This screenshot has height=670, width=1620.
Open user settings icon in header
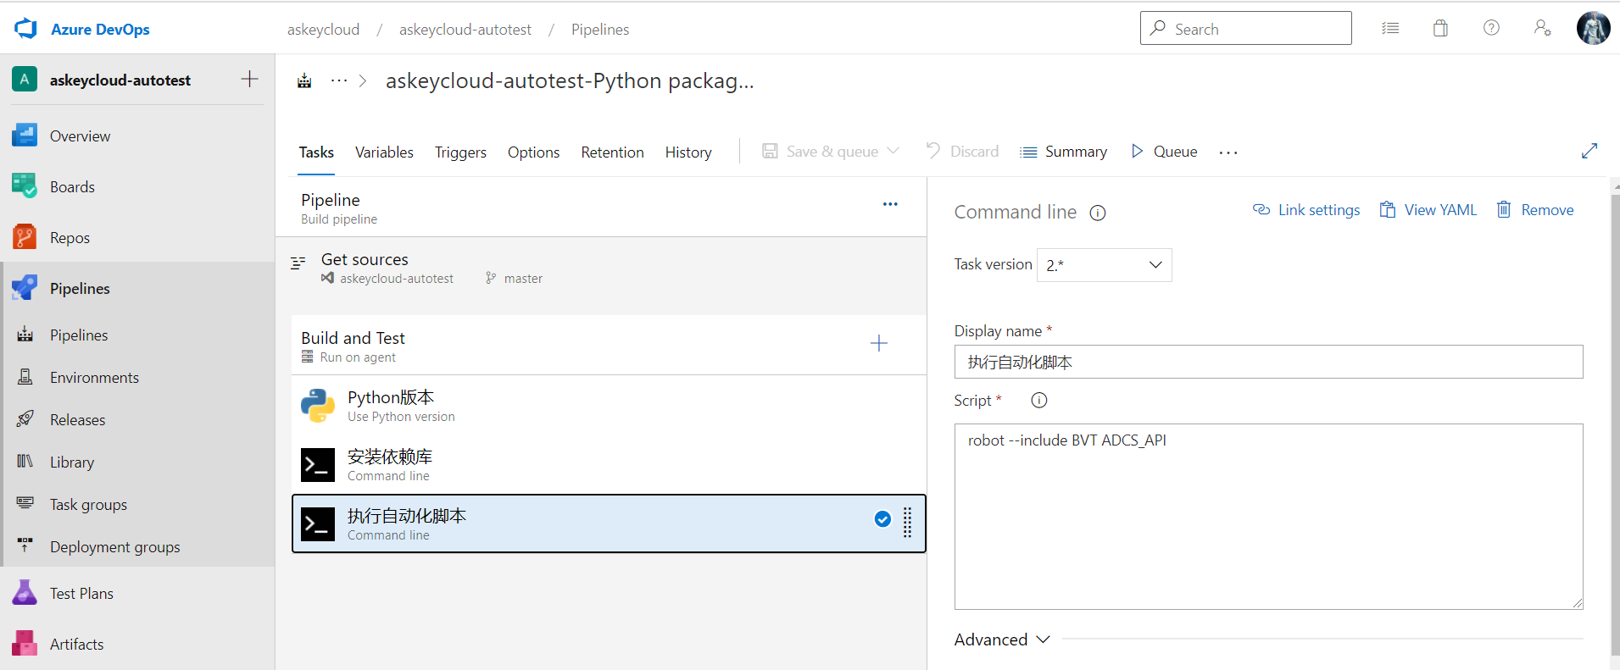pyautogui.click(x=1542, y=29)
